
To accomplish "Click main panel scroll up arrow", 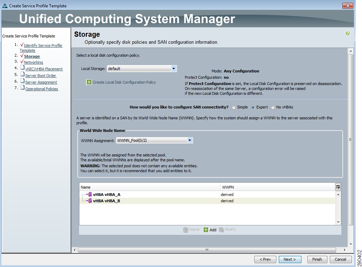I will pyautogui.click(x=351, y=51).
